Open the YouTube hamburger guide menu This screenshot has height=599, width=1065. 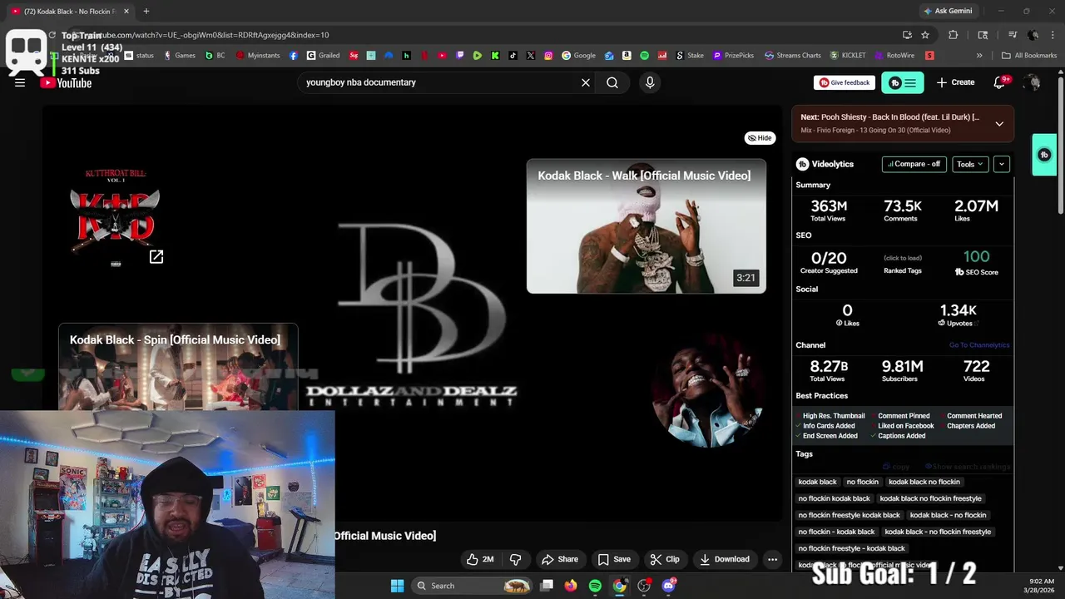[20, 82]
